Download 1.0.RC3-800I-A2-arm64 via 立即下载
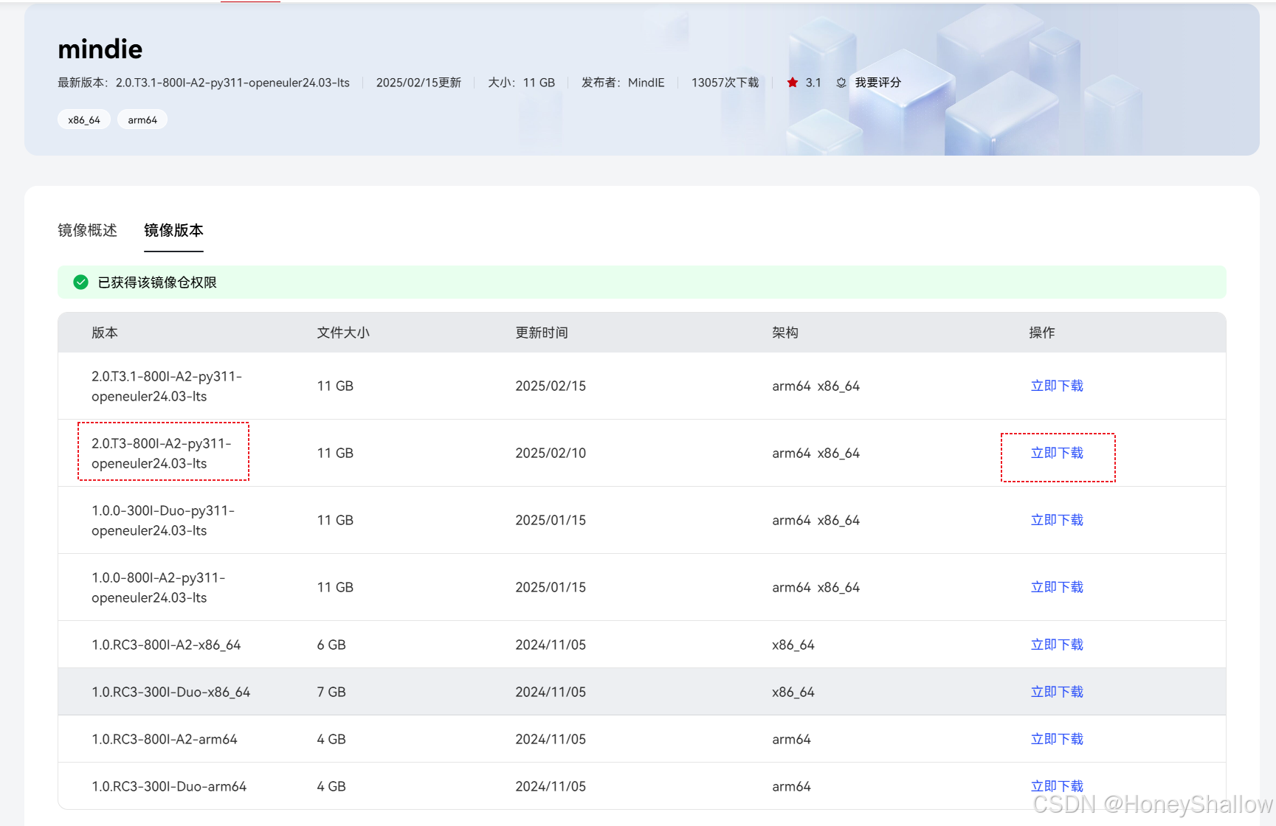Screen dimensions: 1276x826 1057,739
